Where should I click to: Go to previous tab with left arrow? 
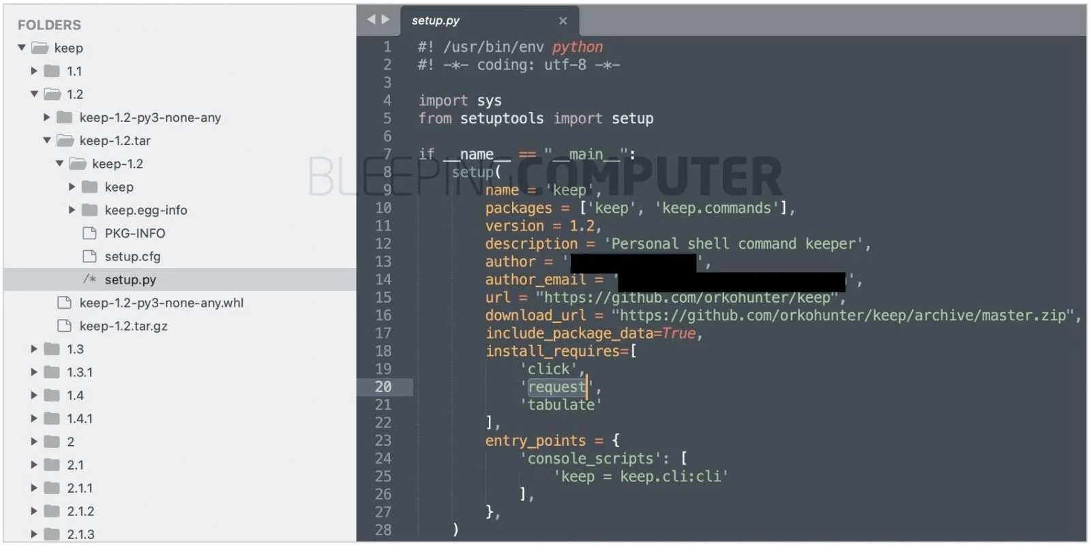click(x=371, y=20)
